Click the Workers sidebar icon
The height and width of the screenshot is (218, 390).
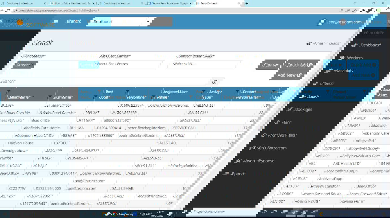click(342, 58)
